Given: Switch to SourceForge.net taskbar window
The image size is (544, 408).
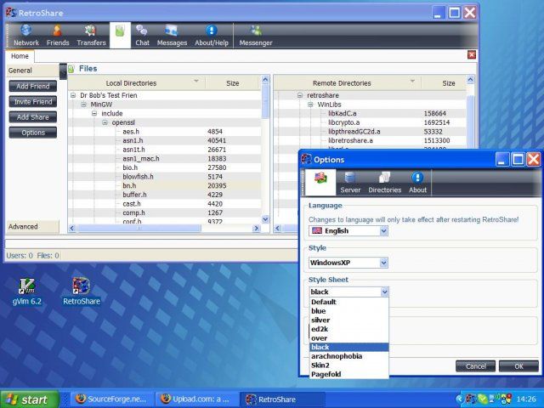Looking at the screenshot, I should 111,399.
